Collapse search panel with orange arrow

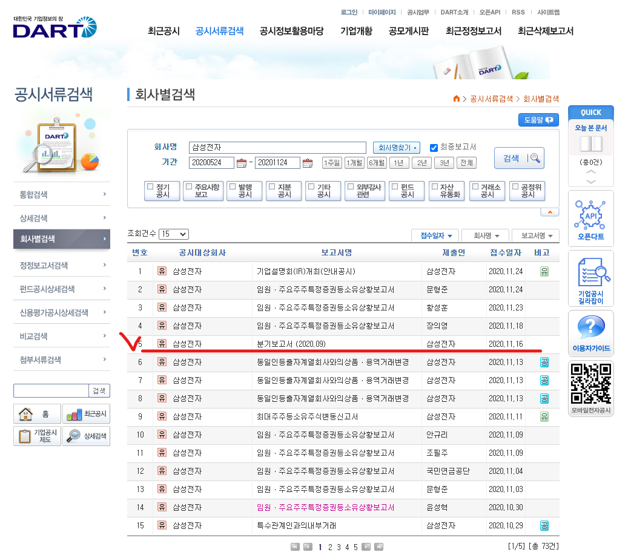[550, 212]
